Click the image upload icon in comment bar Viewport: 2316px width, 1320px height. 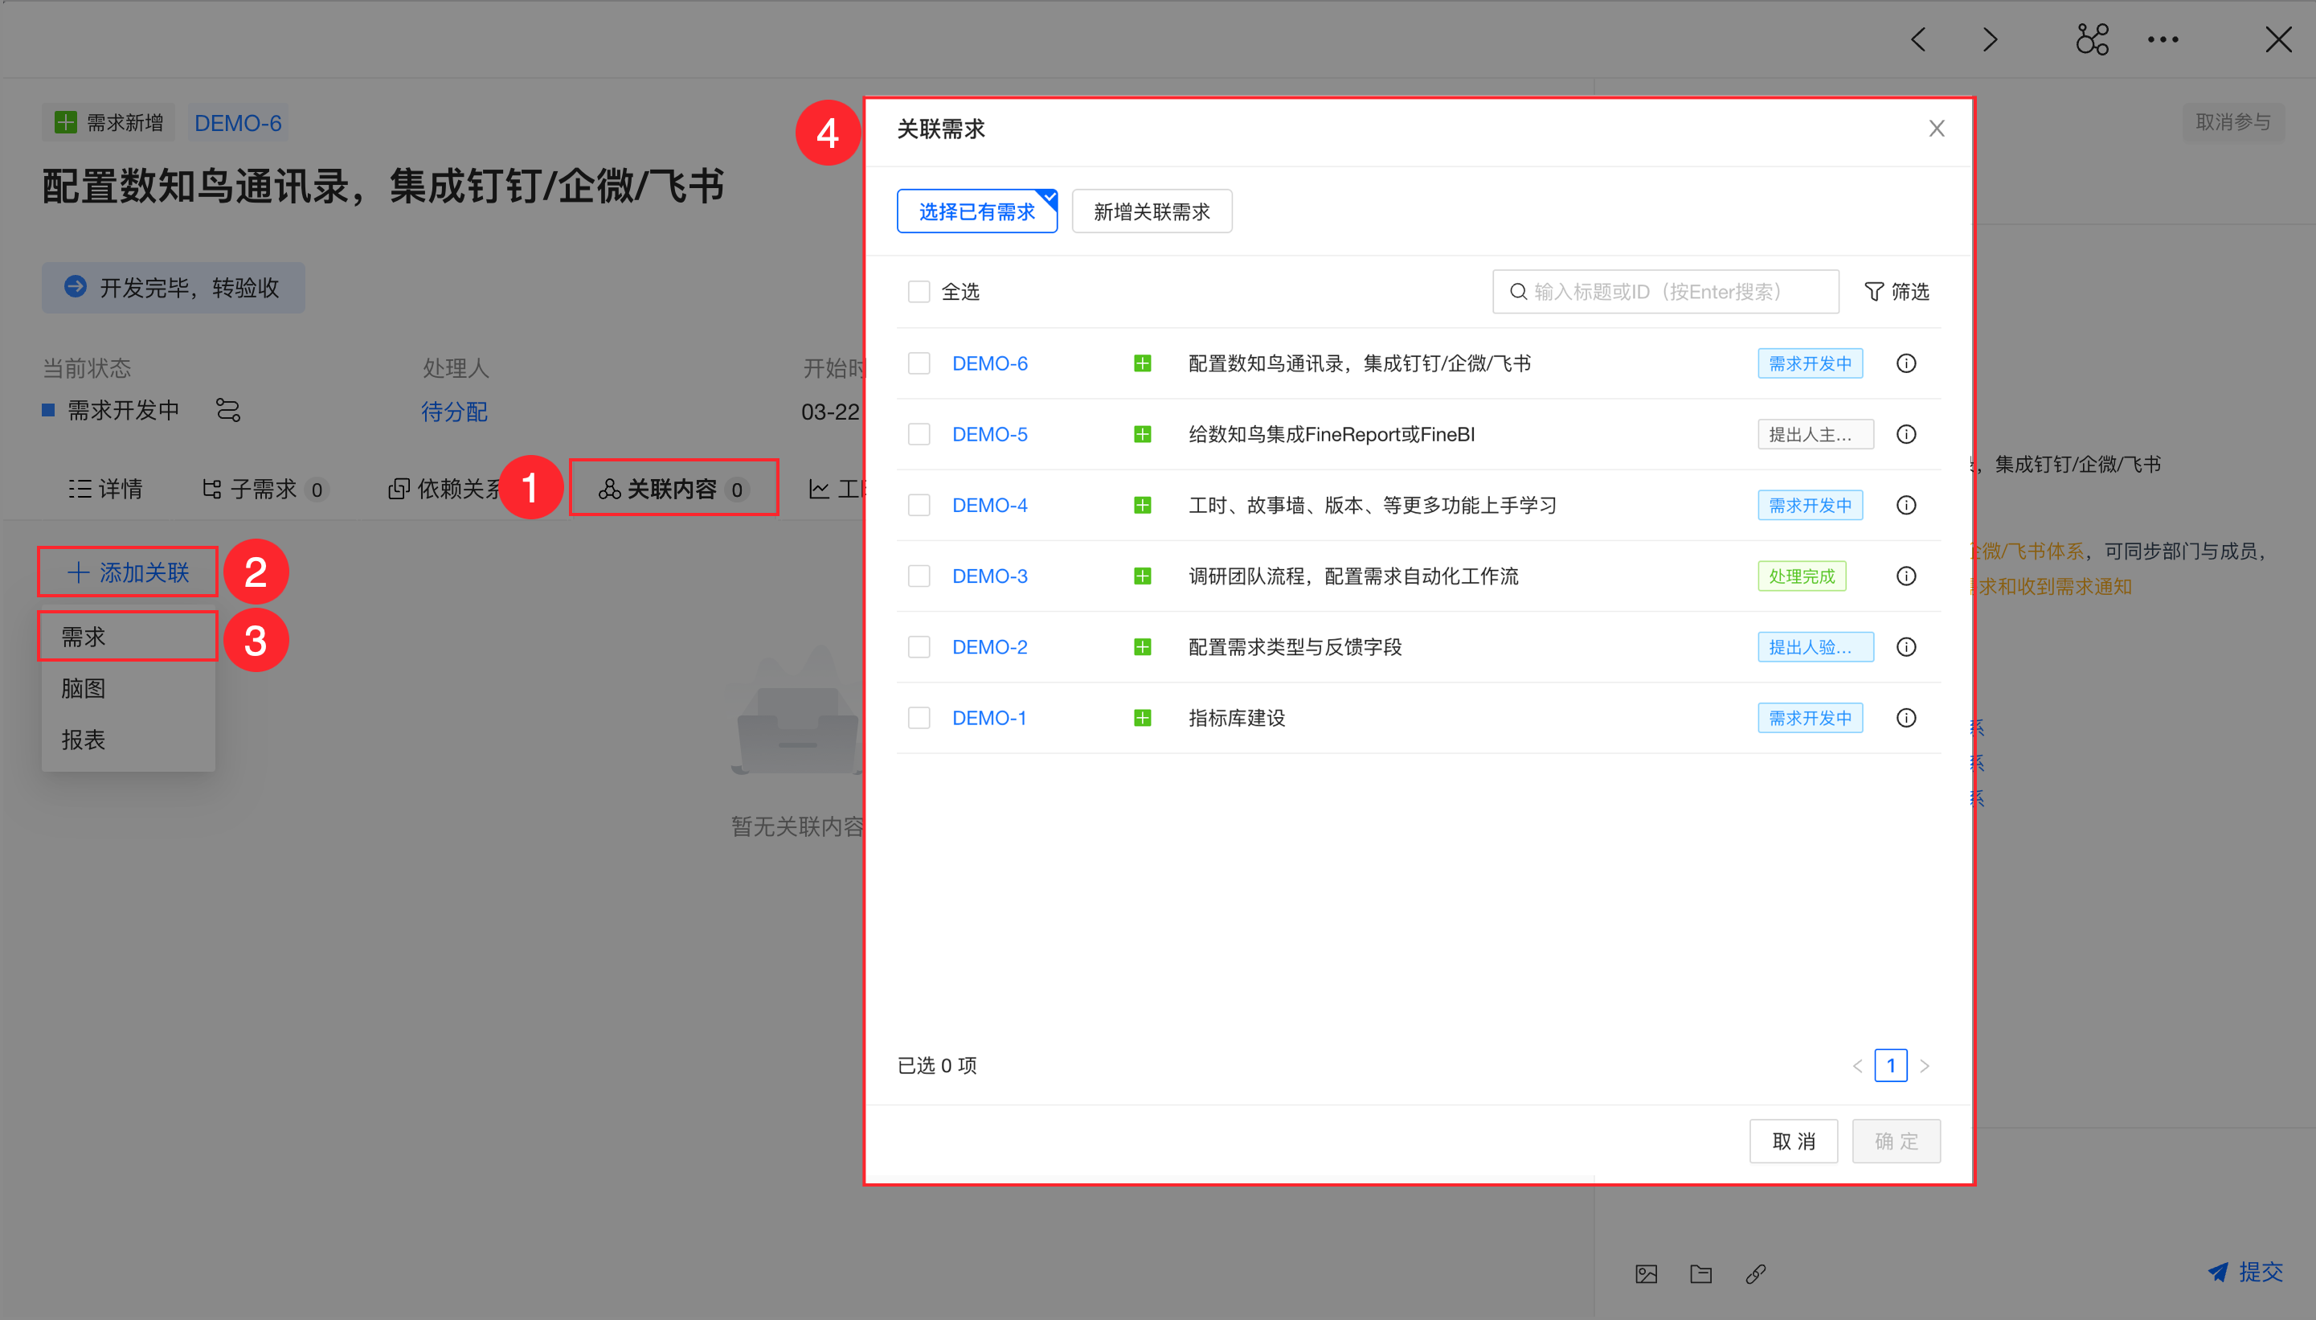[1646, 1273]
